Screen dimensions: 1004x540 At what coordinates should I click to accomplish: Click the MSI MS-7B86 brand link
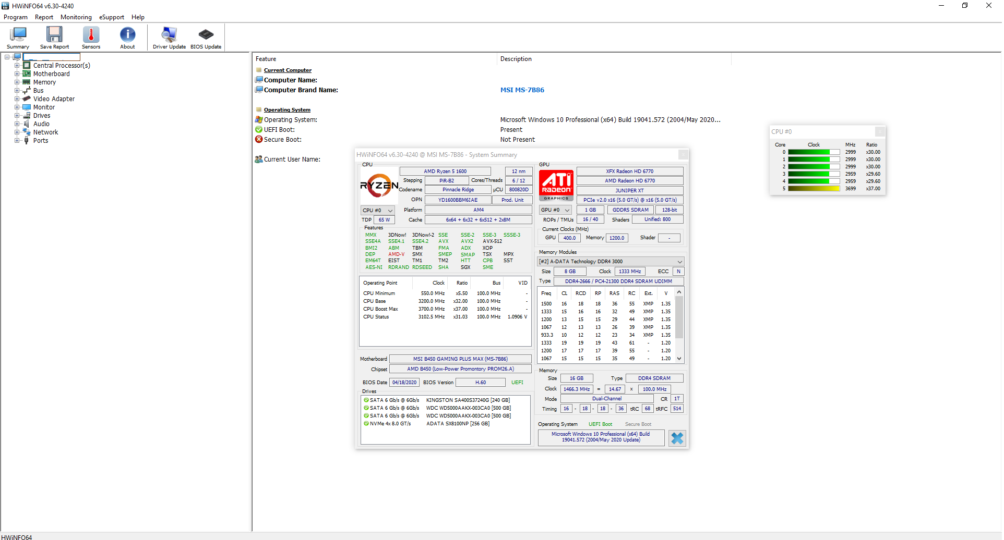coord(522,90)
